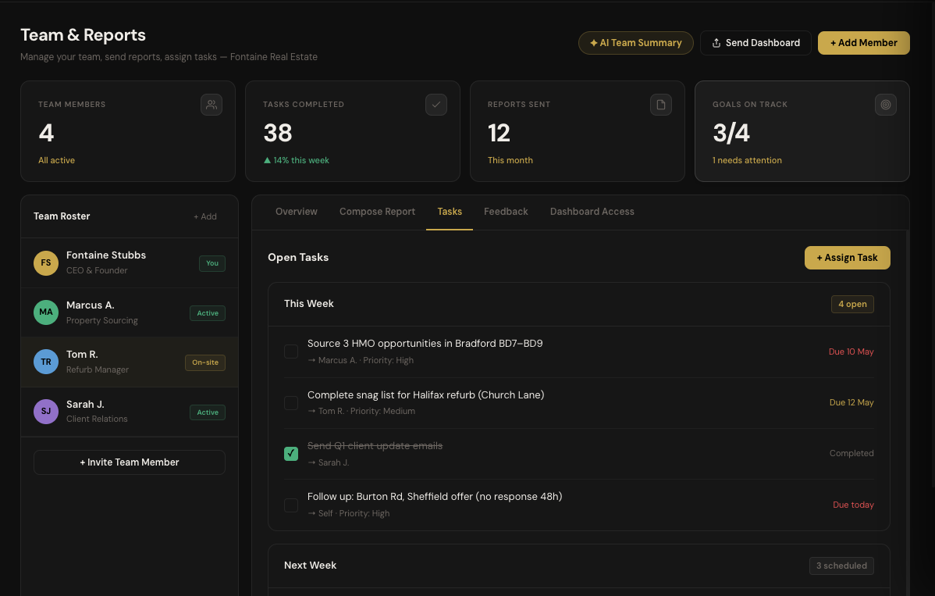Switch to the Compose Report tab
The image size is (935, 596).
coord(377,212)
